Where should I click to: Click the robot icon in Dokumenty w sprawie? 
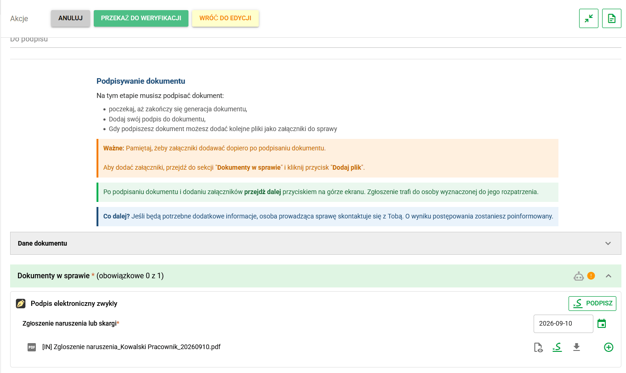tap(579, 276)
